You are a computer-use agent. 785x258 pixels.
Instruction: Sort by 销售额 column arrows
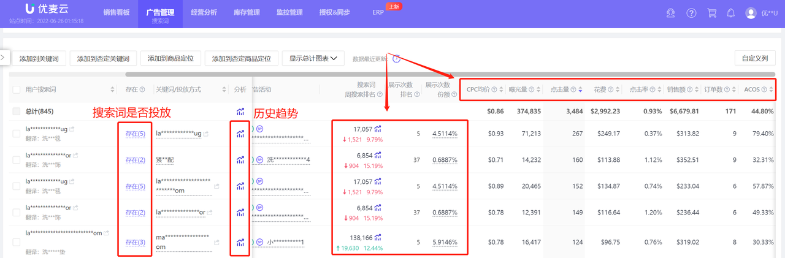(x=698, y=89)
